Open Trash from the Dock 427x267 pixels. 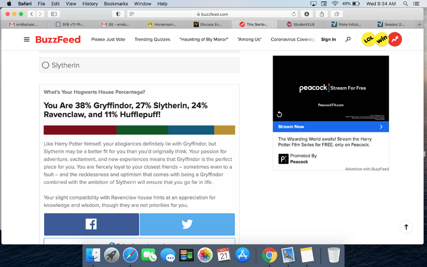click(334, 255)
